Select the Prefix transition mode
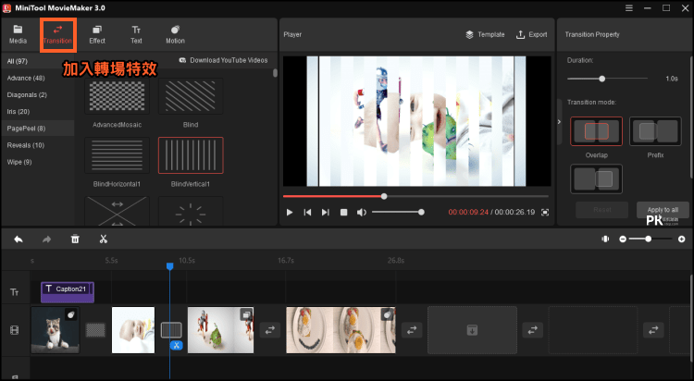This screenshot has width=694, height=381. (655, 131)
